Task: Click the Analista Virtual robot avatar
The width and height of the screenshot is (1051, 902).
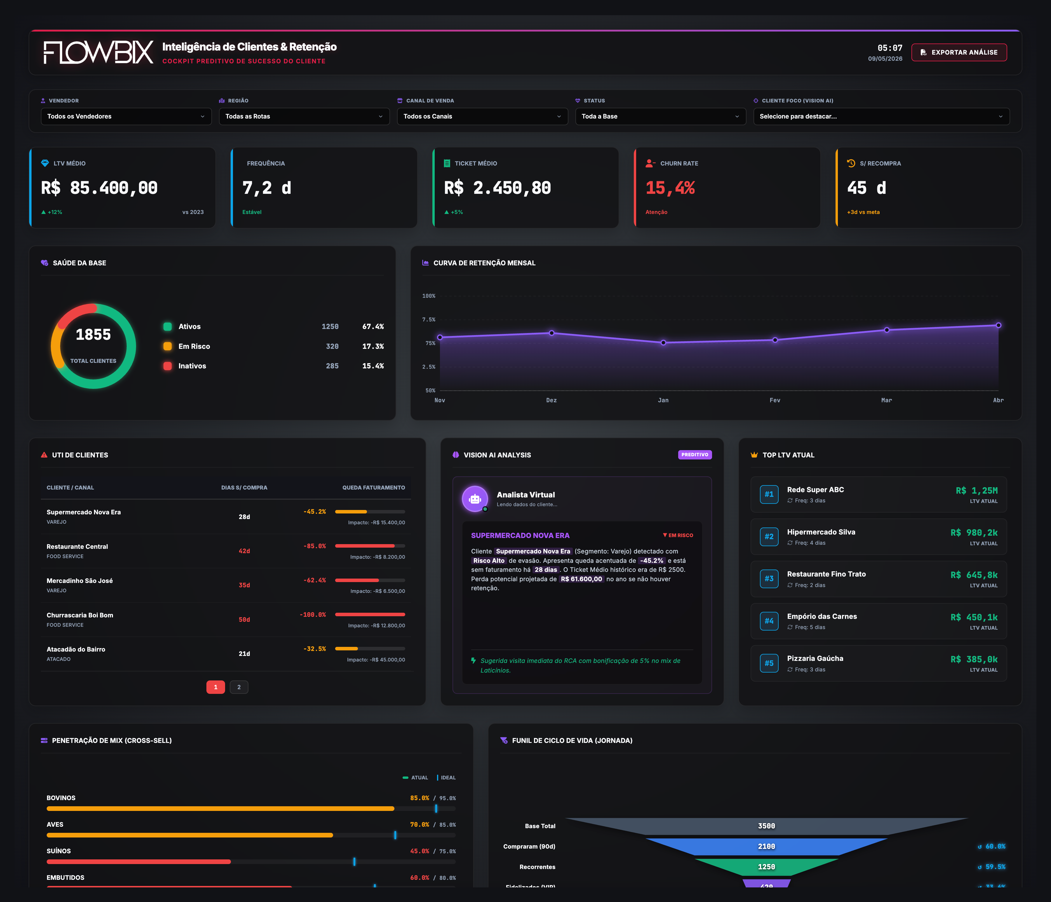Action: pyautogui.click(x=475, y=499)
